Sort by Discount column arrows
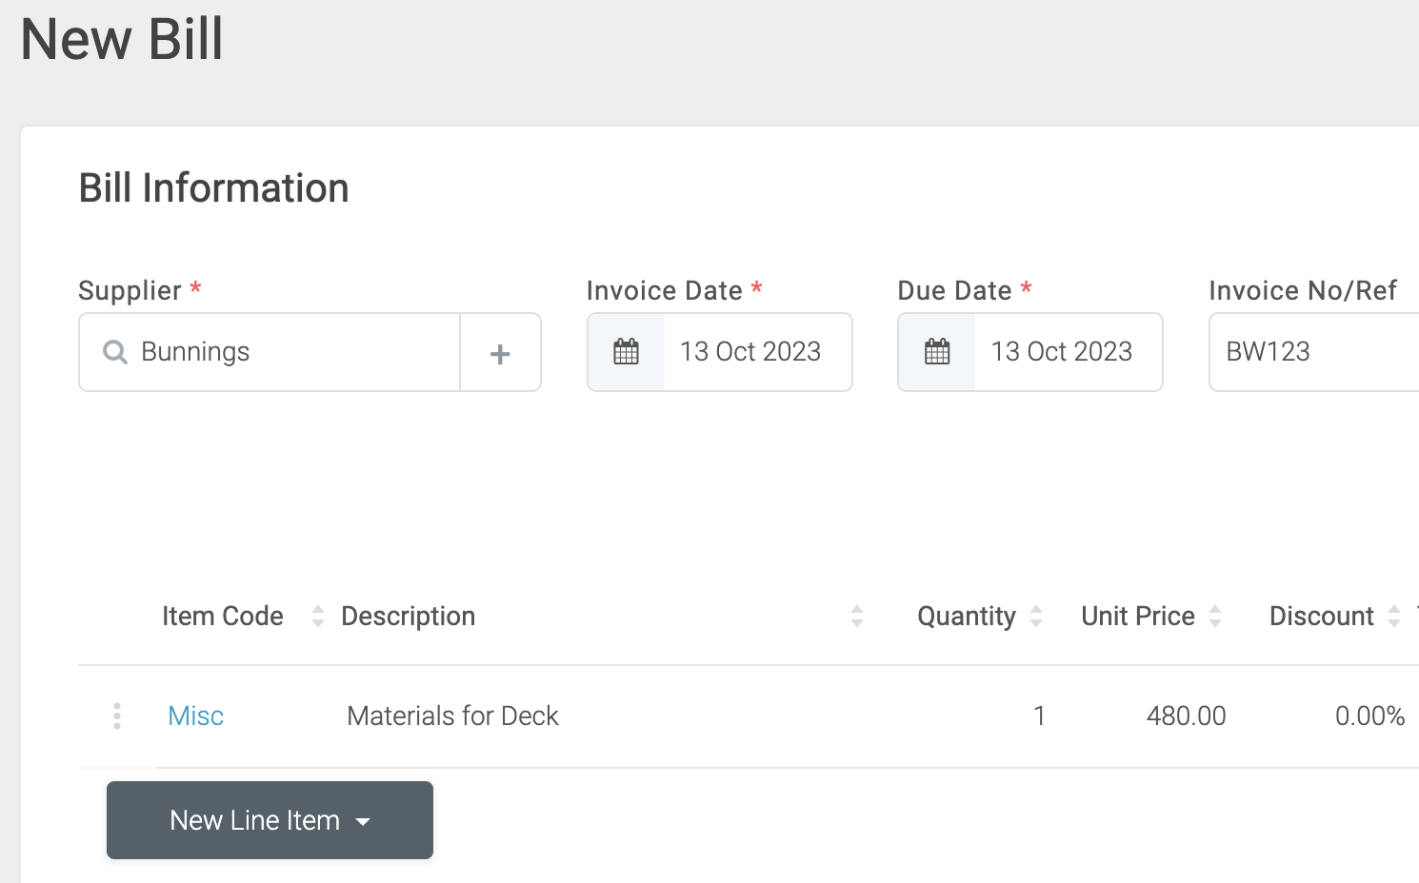The width and height of the screenshot is (1419, 883). 1394,617
